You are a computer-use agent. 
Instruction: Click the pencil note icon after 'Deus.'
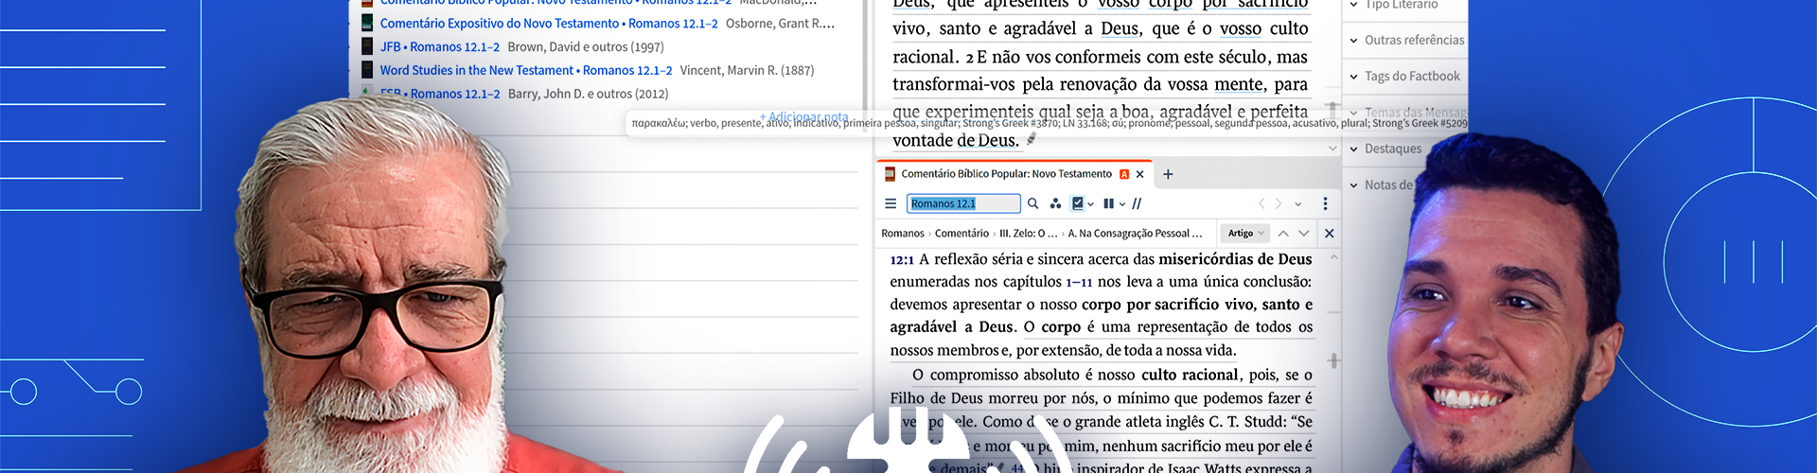[x=1032, y=140]
